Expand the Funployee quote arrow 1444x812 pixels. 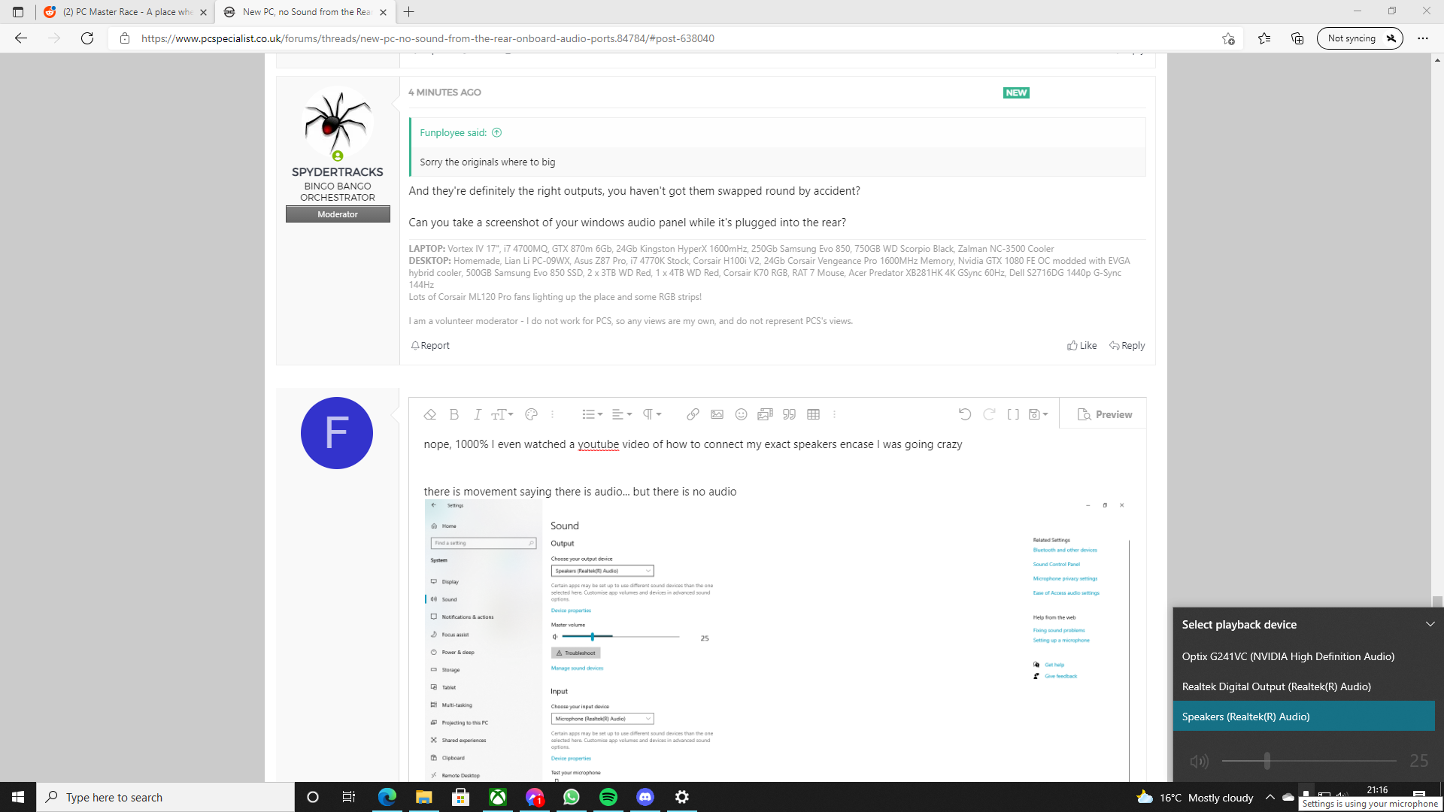click(496, 132)
